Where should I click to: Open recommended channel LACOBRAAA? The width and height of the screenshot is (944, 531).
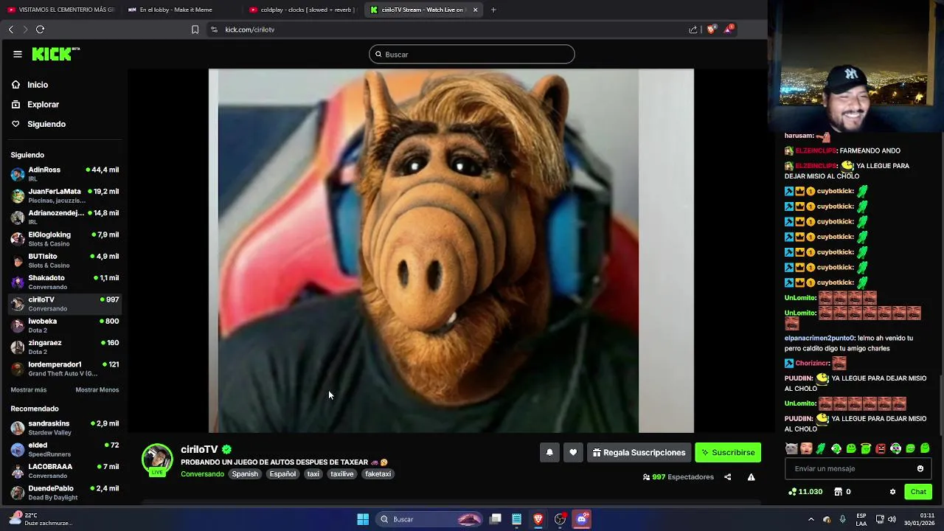click(x=64, y=471)
